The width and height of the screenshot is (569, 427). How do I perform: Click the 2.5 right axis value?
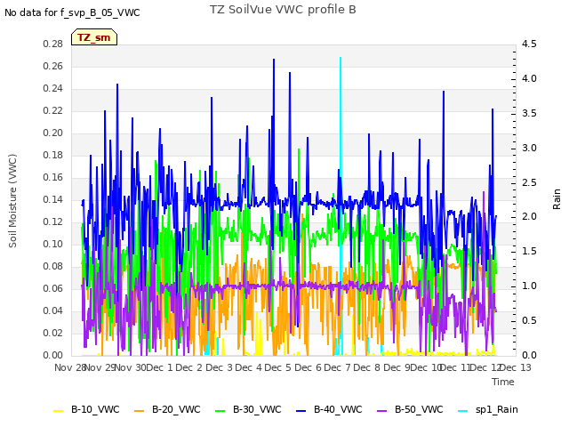click(x=529, y=182)
